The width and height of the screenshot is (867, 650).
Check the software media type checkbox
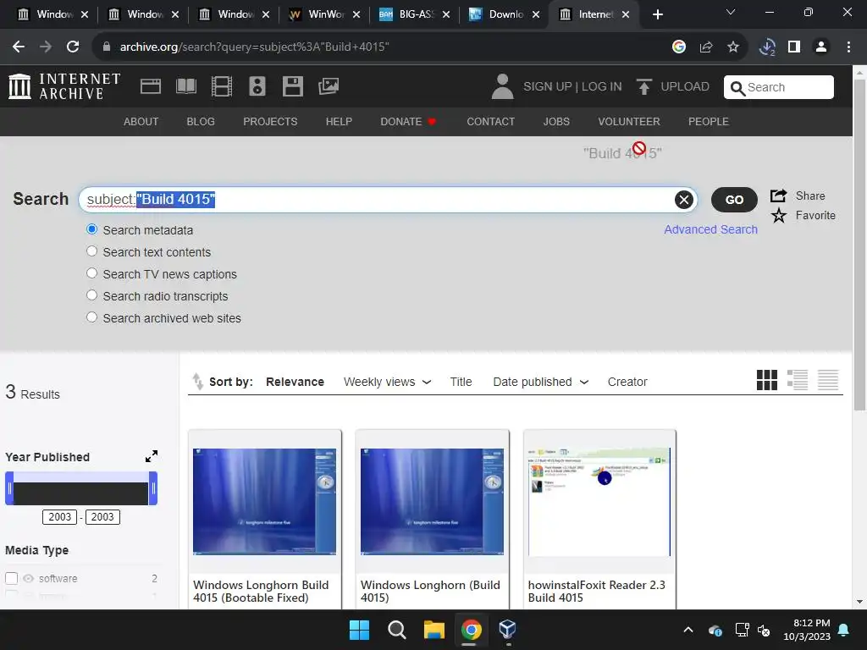(12, 578)
